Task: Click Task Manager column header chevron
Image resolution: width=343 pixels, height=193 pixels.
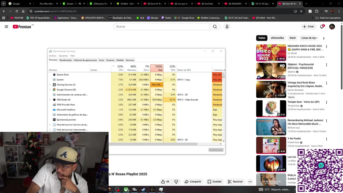Action: pos(113,66)
